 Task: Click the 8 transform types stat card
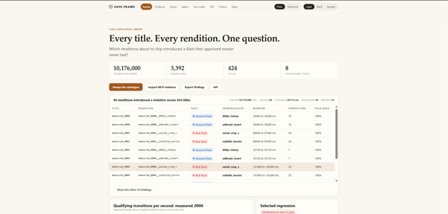click(x=310, y=70)
